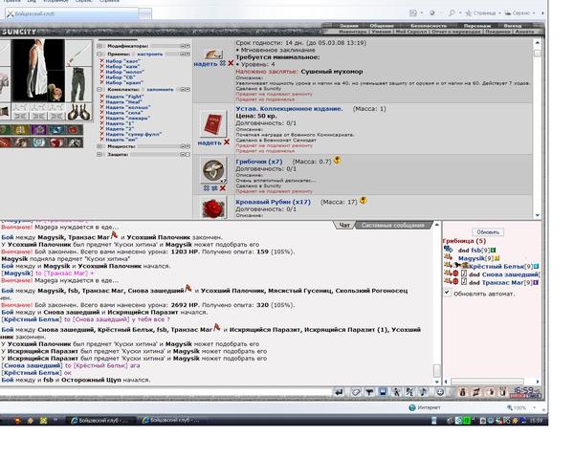Click the equipped trousers slot
The width and height of the screenshot is (574, 459).
click(x=78, y=85)
